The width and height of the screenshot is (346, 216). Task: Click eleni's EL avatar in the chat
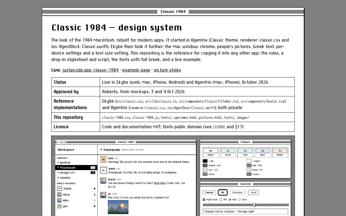pyautogui.click(x=103, y=170)
